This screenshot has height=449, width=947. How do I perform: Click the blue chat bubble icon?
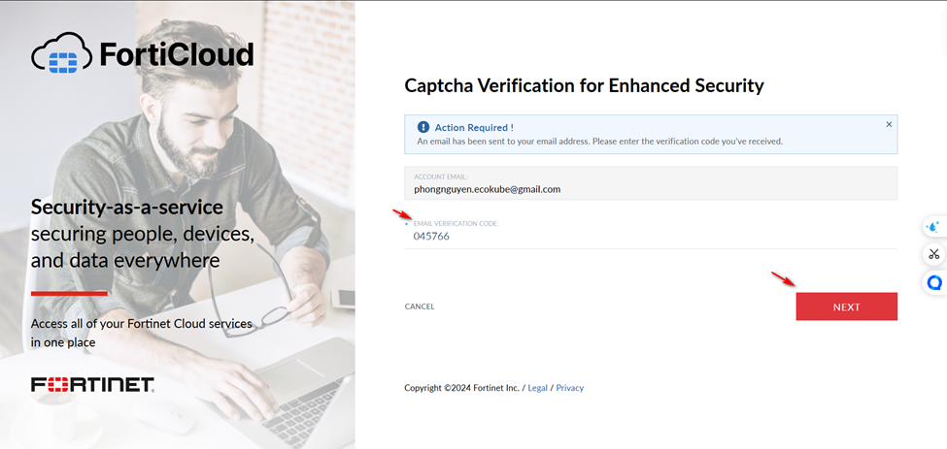(x=934, y=282)
